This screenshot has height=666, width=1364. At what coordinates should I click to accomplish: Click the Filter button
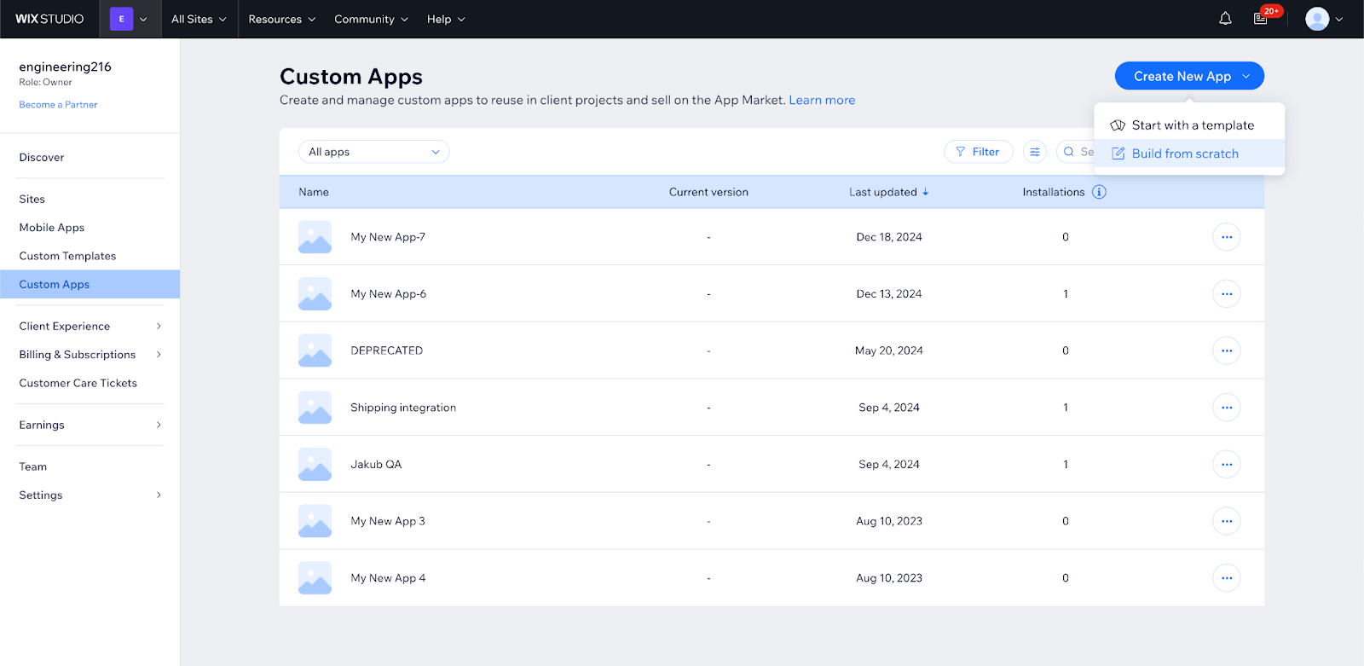click(978, 152)
